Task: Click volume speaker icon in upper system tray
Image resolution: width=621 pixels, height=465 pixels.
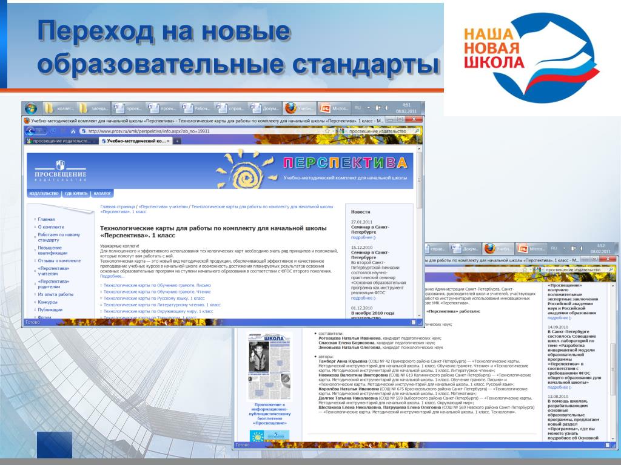Action: click(x=388, y=108)
